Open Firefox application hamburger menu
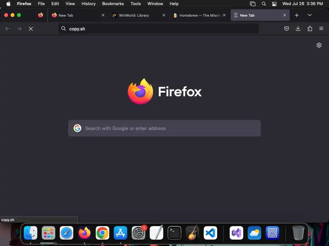The image size is (329, 246). pos(321,29)
